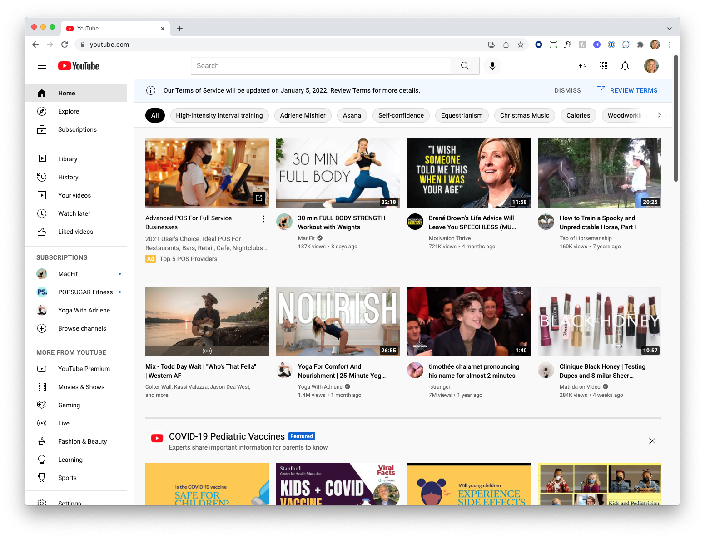Open Chrome three-dot menu
The width and height of the screenshot is (705, 539).
[x=670, y=45]
